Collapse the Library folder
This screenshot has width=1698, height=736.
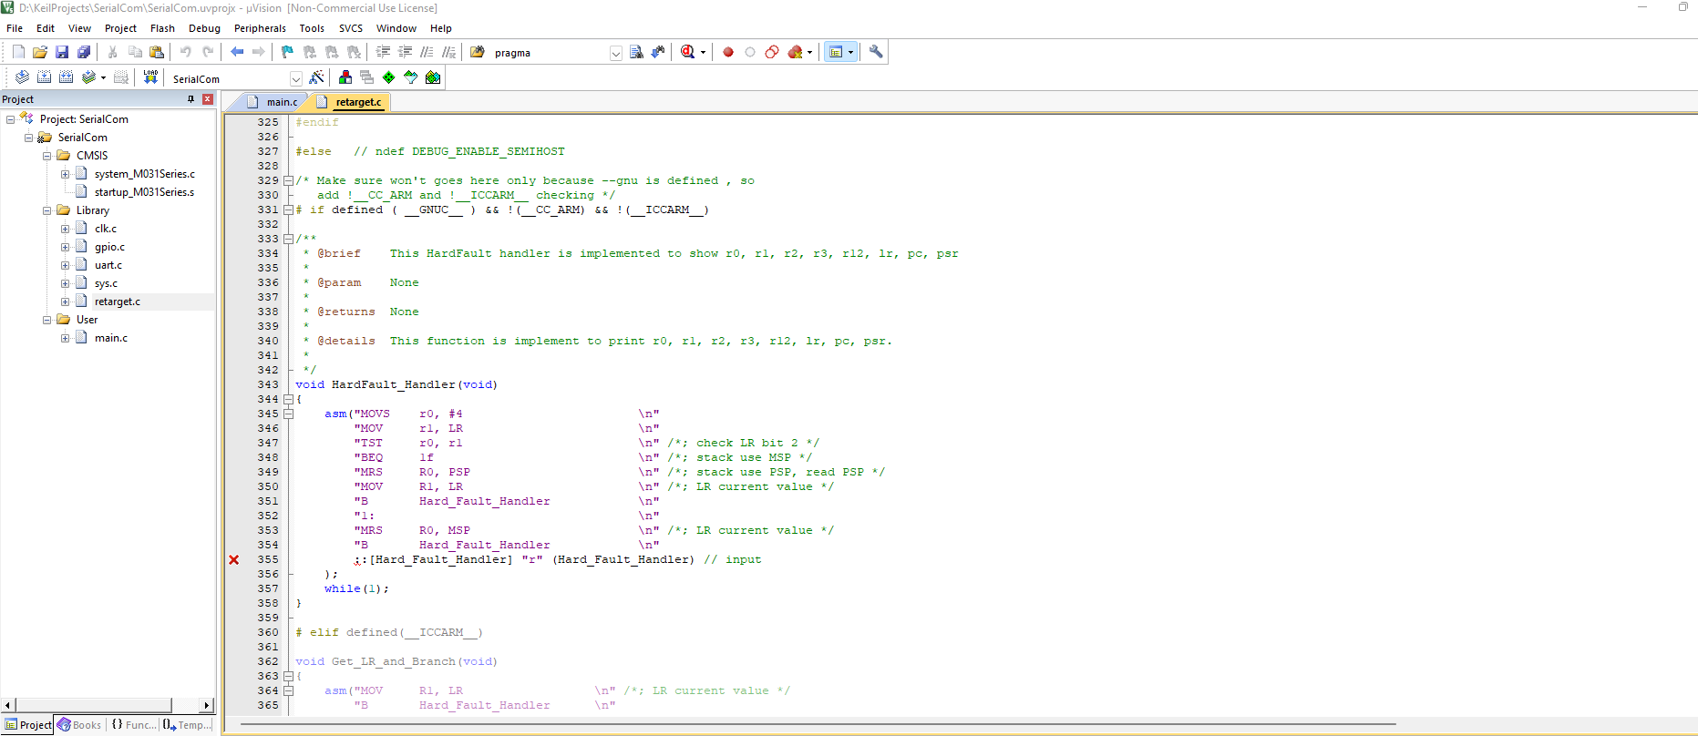click(46, 210)
